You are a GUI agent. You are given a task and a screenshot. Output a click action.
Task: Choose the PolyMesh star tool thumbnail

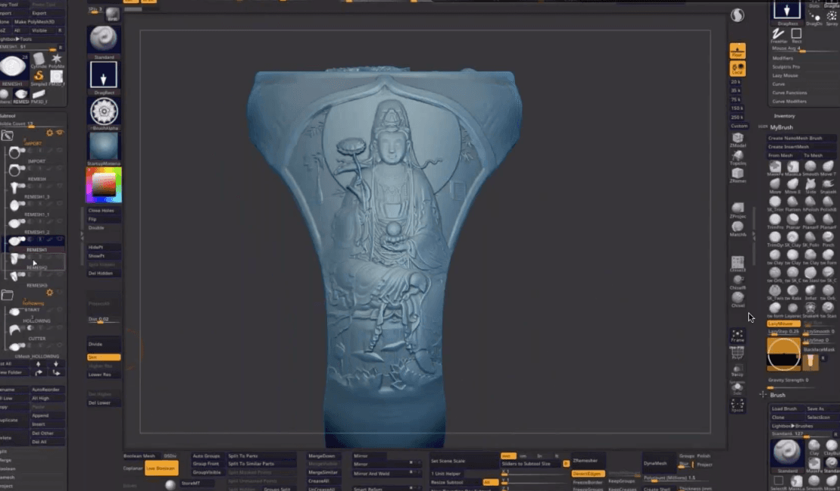(x=56, y=58)
